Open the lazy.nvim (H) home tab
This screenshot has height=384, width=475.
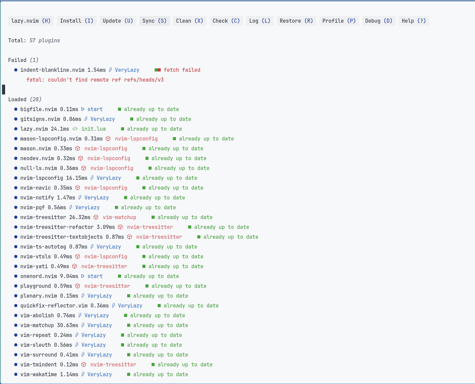pyautogui.click(x=31, y=21)
